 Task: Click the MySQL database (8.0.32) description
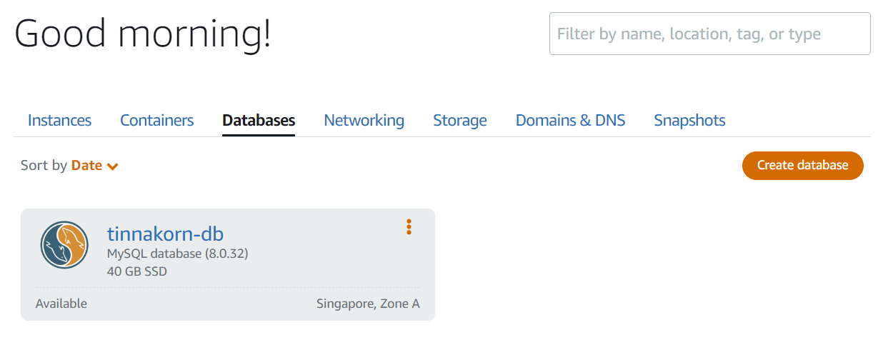177,254
